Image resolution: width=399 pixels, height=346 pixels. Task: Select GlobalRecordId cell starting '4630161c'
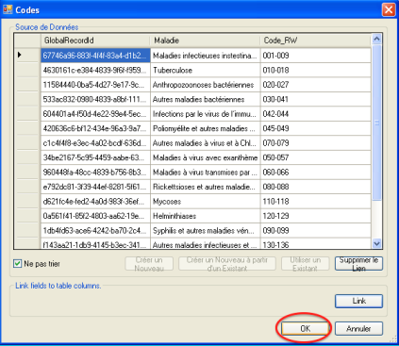pos(95,70)
